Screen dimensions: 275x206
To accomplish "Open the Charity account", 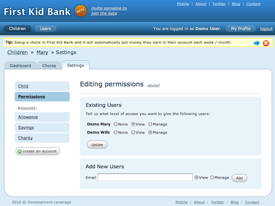I will (x=42, y=138).
